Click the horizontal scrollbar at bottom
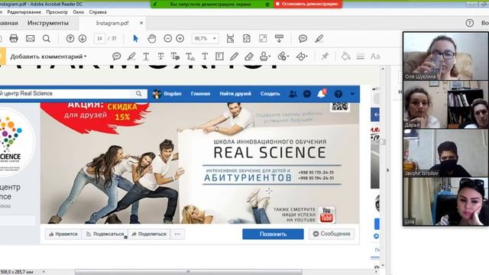The height and width of the screenshot is (275, 489). [x=189, y=272]
